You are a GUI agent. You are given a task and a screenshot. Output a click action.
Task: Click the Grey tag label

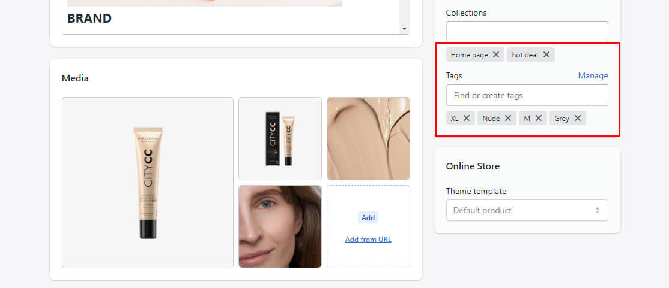[x=562, y=119]
